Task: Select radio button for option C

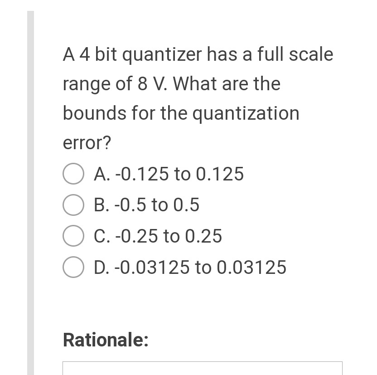Action: [x=73, y=236]
